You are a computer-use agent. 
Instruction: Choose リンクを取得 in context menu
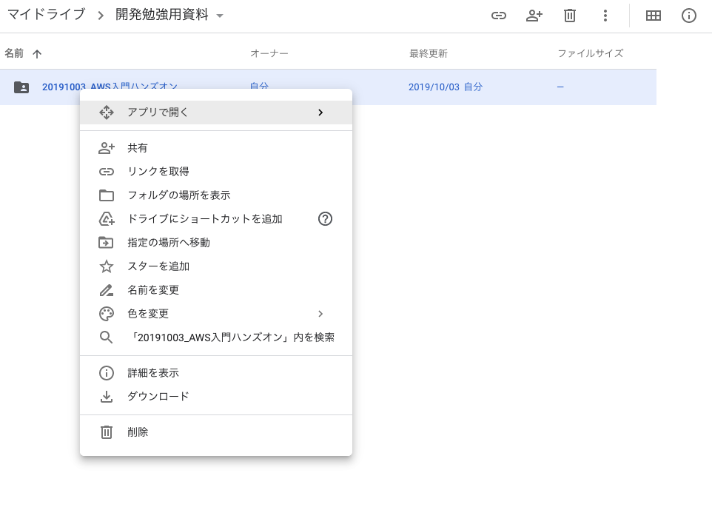(158, 172)
